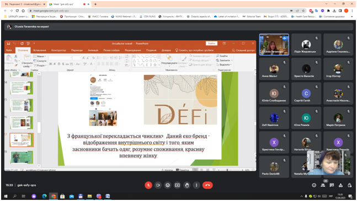Screen dimensions: 357x201
Task: Show the participants people panel
Action: pos(323,186)
